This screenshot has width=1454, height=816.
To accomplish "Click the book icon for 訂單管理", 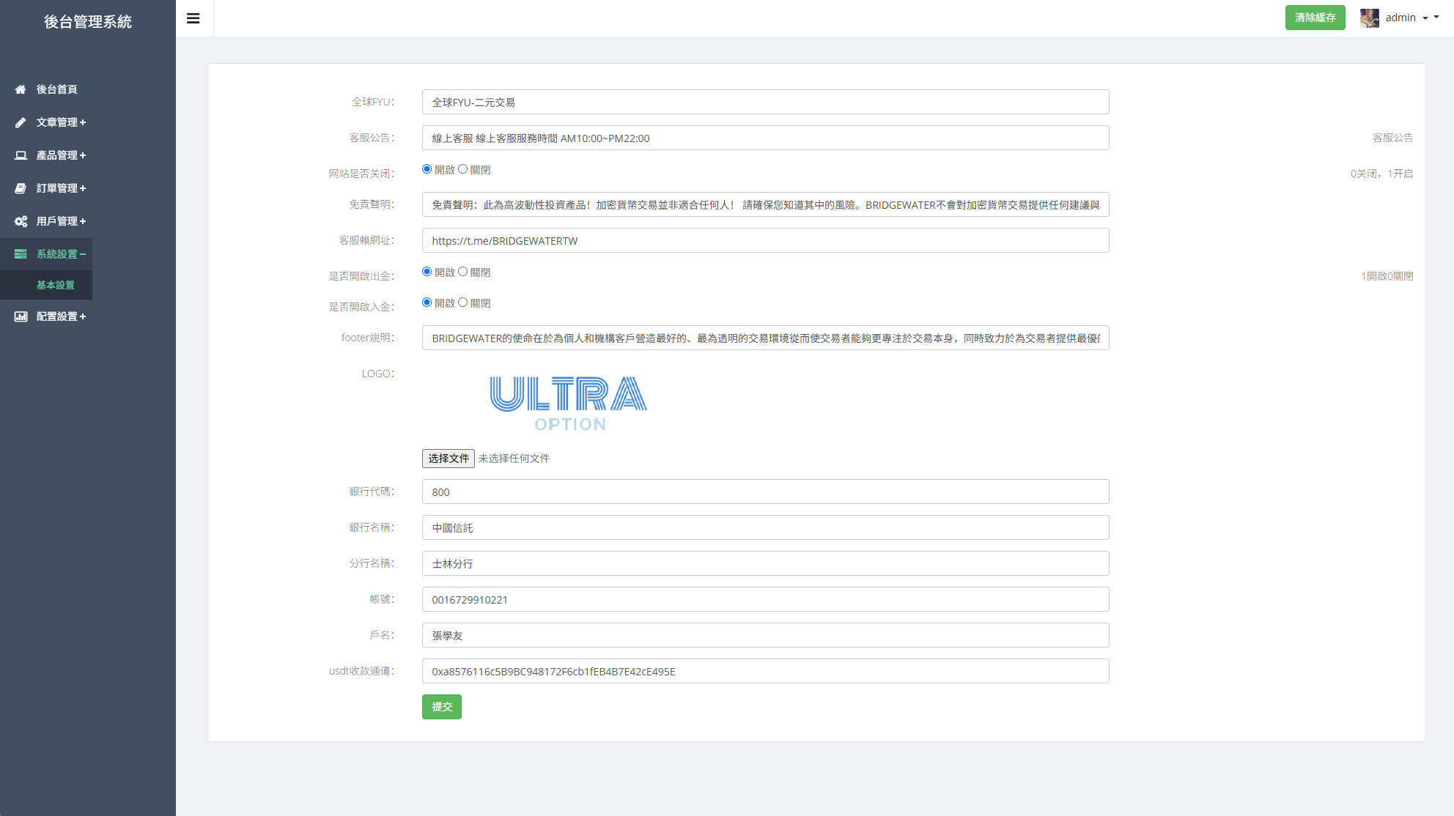I will click(x=21, y=188).
